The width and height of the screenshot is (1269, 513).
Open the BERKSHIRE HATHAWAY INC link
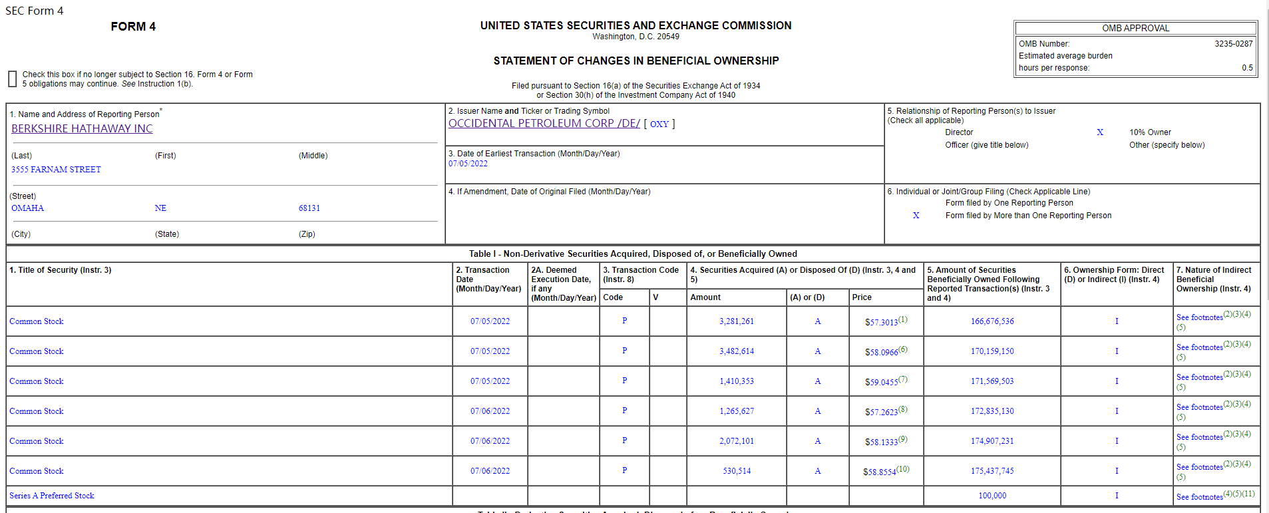point(82,128)
